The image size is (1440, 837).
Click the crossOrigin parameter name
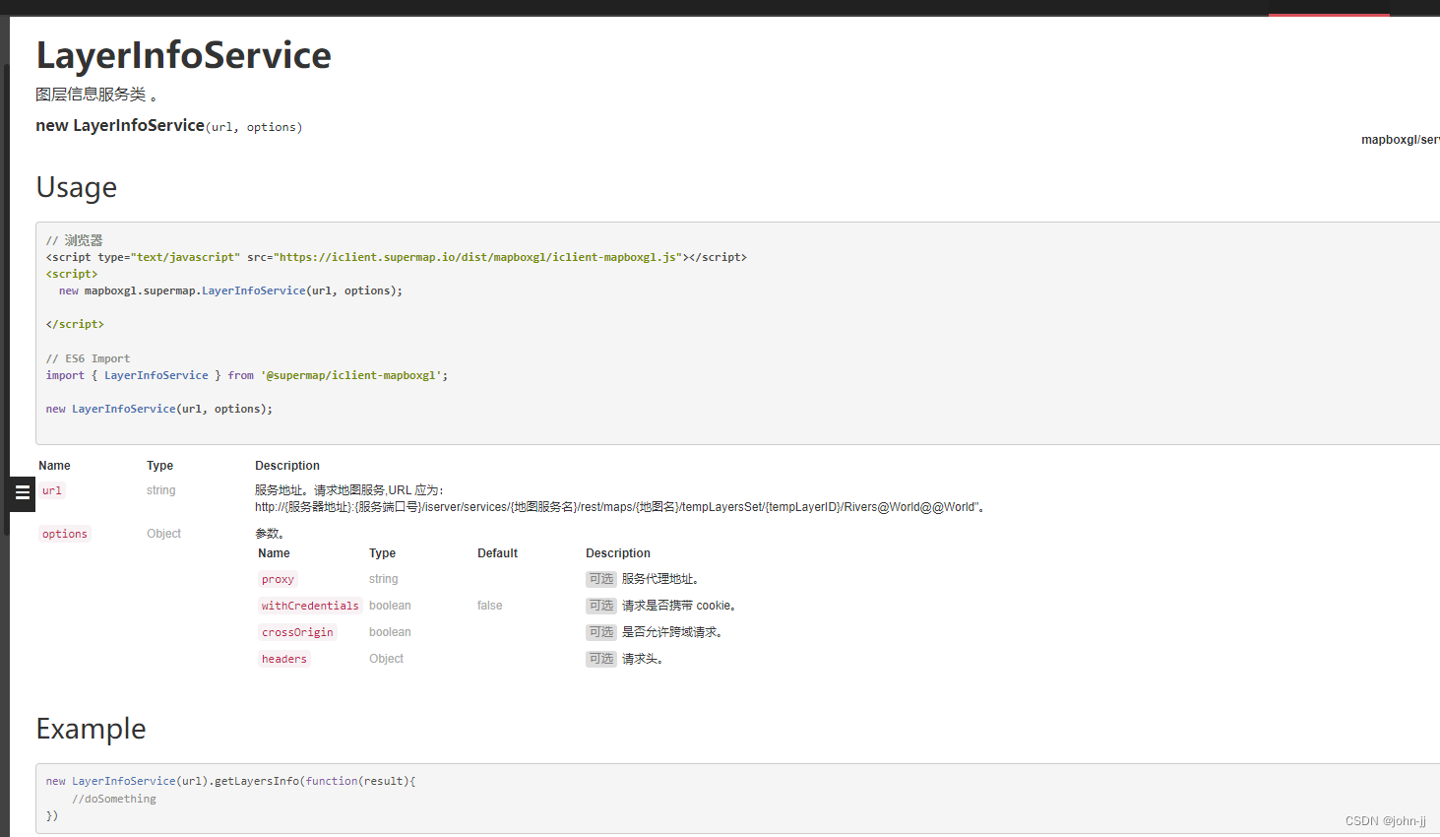297,631
